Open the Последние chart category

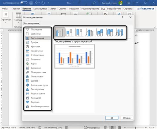coord(38,29)
